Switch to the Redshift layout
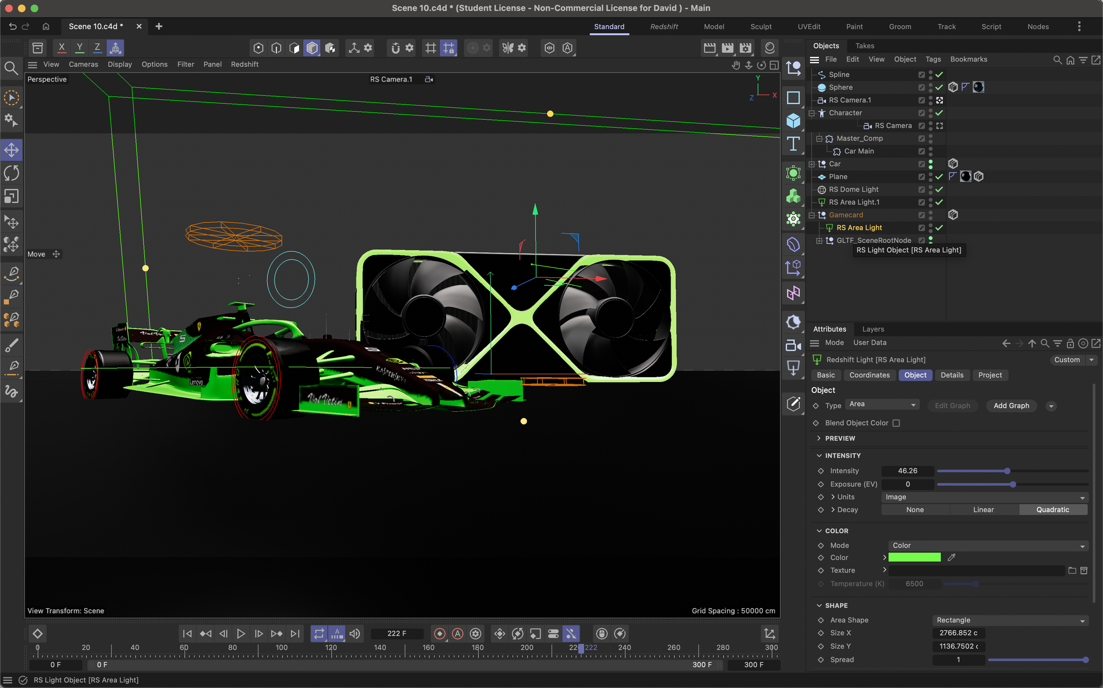 tap(664, 26)
